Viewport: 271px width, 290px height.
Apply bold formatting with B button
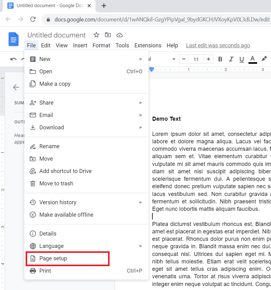220,59
